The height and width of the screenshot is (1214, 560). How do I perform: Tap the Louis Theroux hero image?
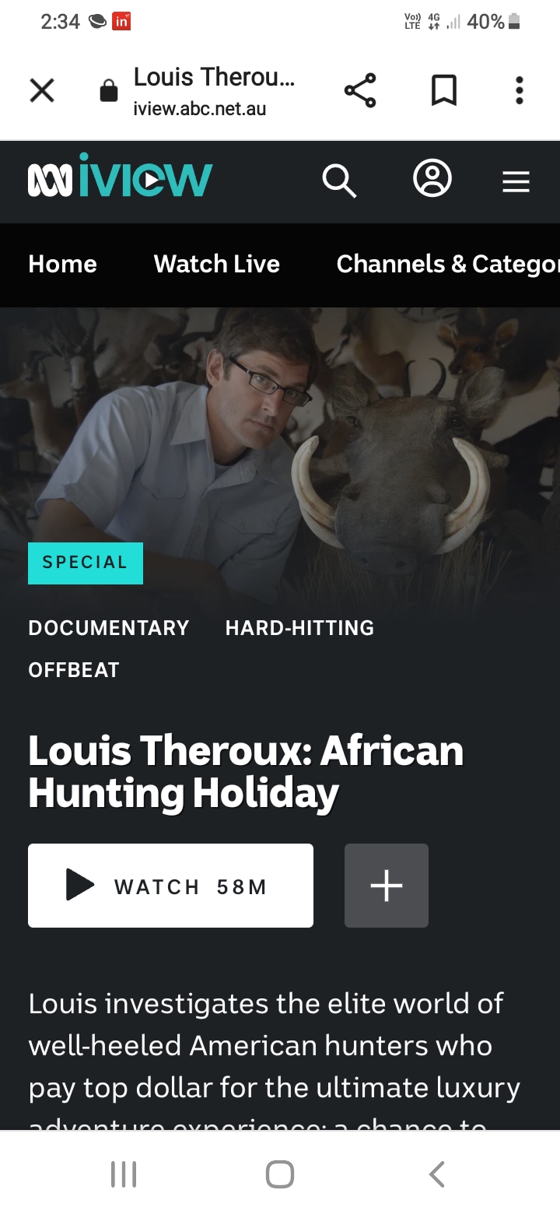[x=280, y=436]
